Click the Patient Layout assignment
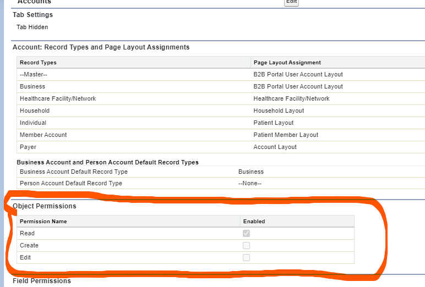This screenshot has width=425, height=287. [x=274, y=123]
